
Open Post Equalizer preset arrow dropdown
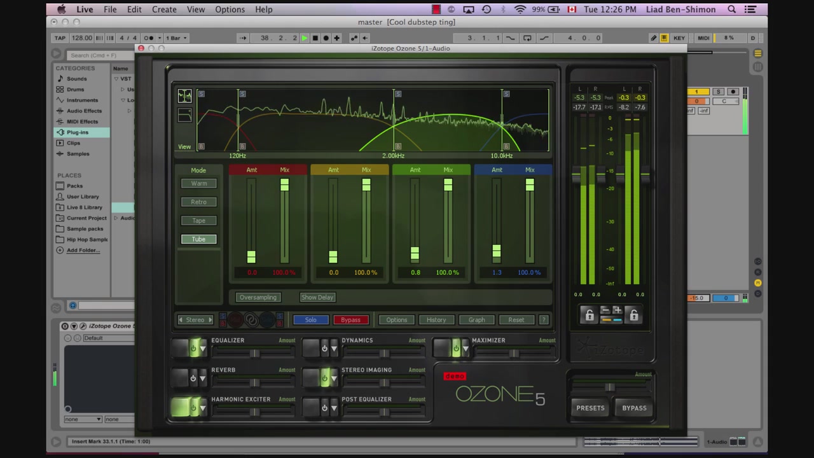[x=334, y=408]
